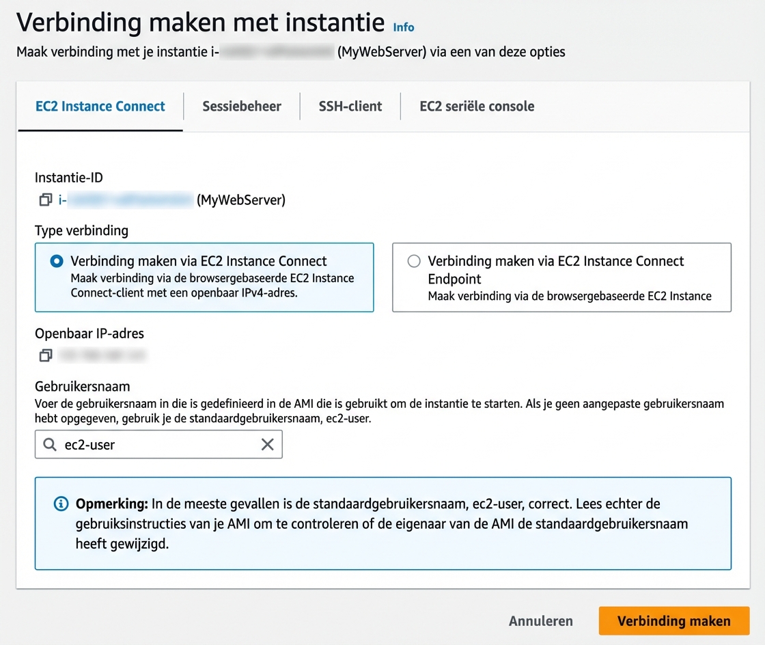This screenshot has width=765, height=645.
Task: Copy the public IP address with its copy icon
Action: 45,355
